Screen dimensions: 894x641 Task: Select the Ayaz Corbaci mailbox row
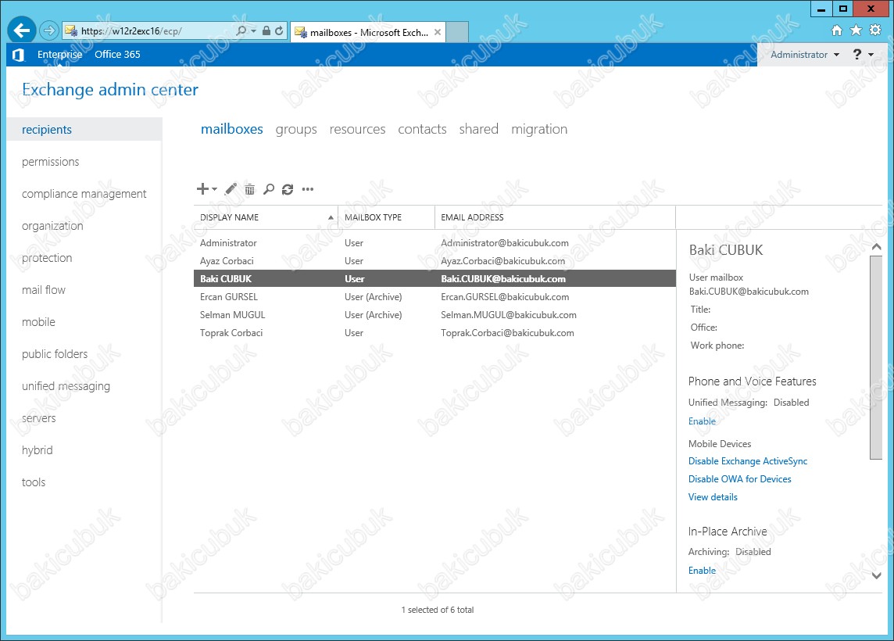pos(434,260)
